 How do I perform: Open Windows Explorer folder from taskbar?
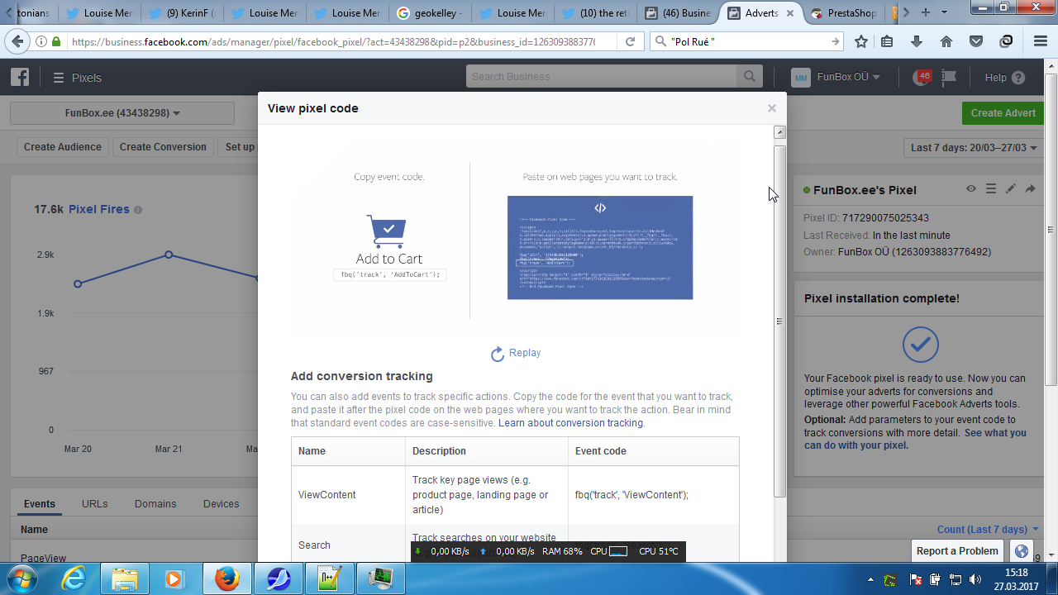[125, 579]
